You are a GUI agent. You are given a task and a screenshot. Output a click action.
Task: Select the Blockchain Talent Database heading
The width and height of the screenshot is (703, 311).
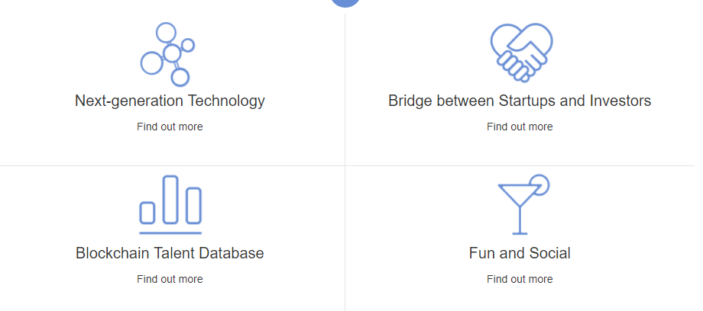(x=170, y=253)
